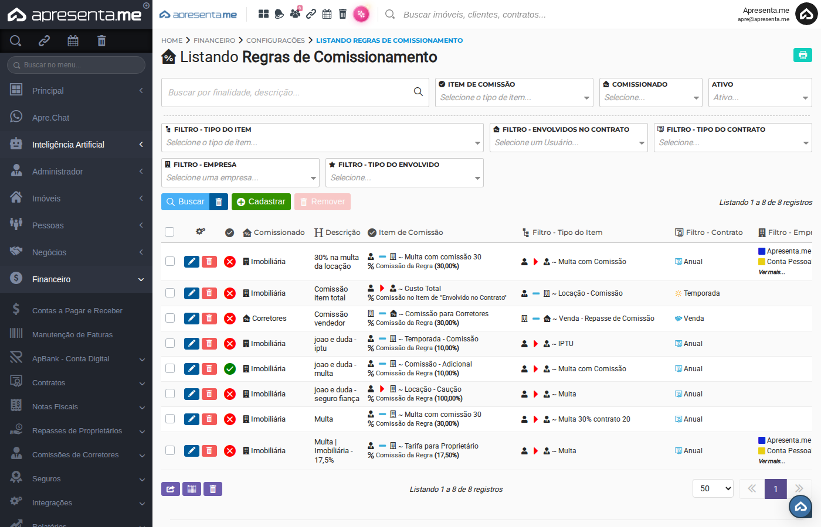Image resolution: width=821 pixels, height=527 pixels.
Task: Open Contas a Pagar e Receber submenu
Action: pyautogui.click(x=76, y=310)
